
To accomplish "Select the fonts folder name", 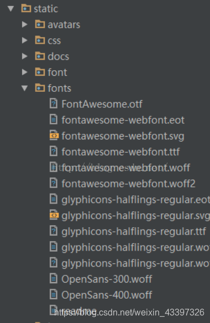I will point(60,88).
